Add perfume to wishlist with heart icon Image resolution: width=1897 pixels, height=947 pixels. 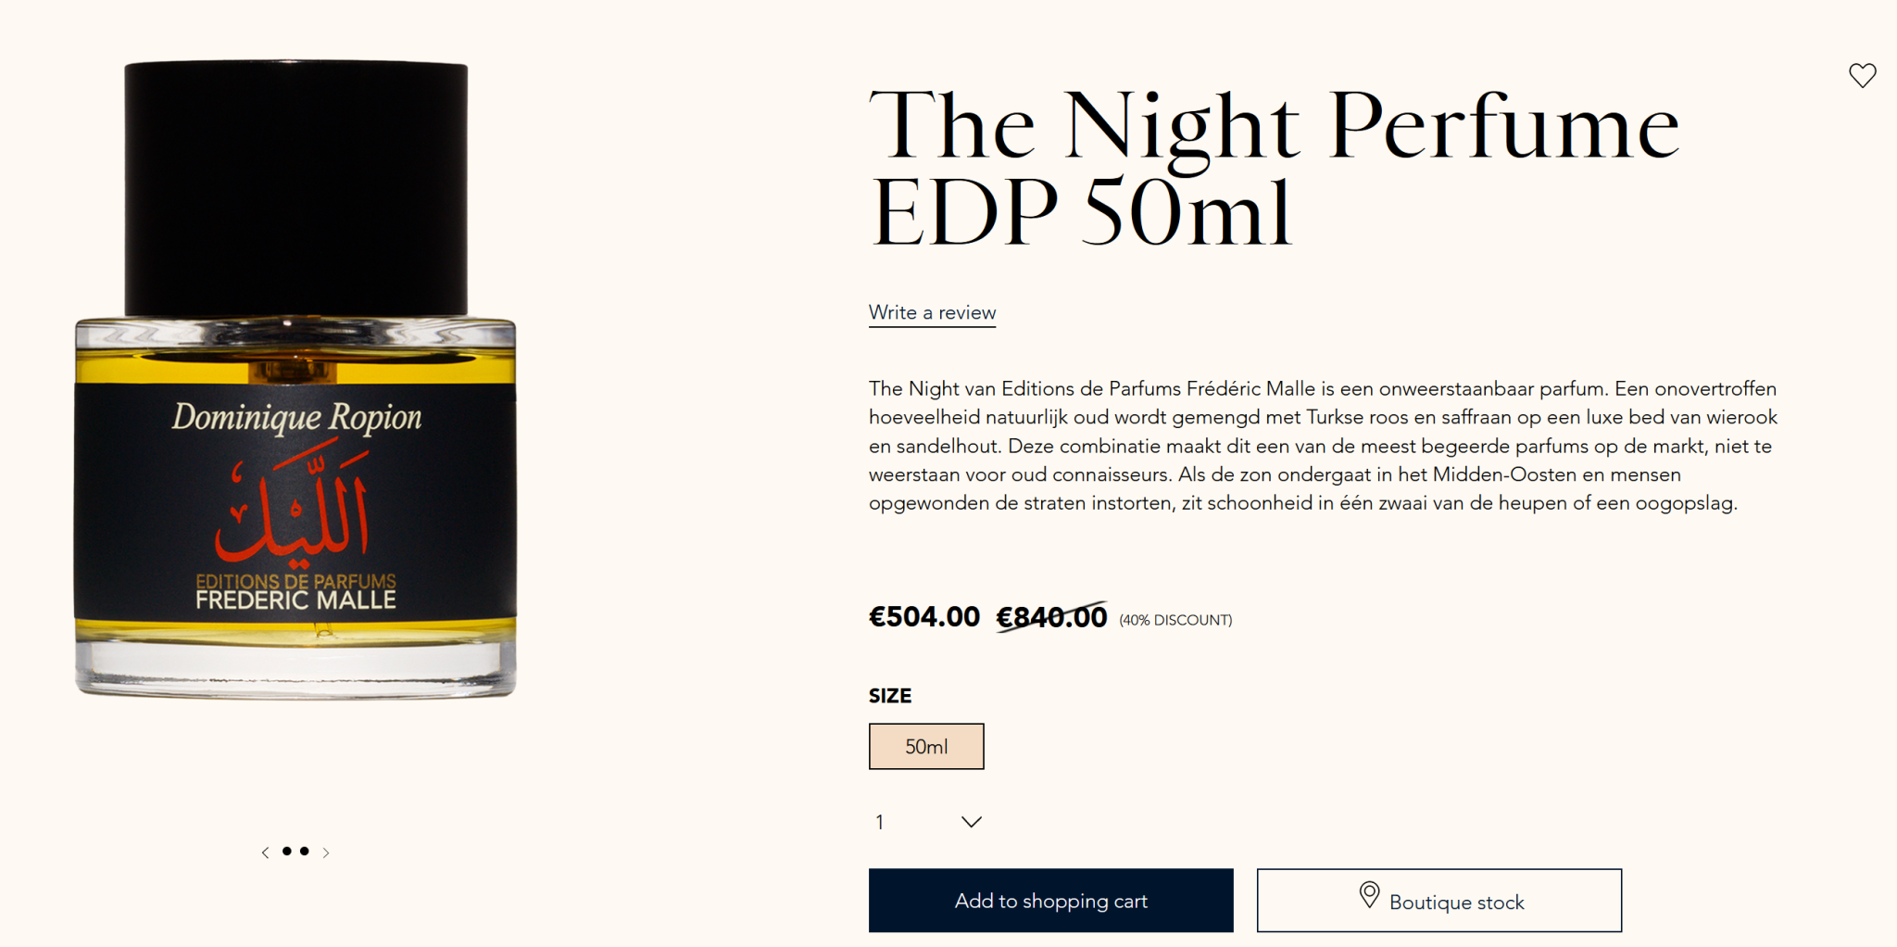click(x=1862, y=75)
